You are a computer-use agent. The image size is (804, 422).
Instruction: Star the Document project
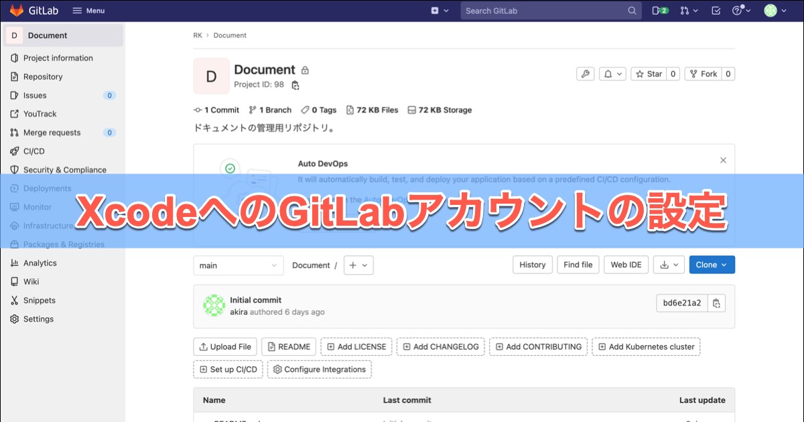click(x=649, y=74)
